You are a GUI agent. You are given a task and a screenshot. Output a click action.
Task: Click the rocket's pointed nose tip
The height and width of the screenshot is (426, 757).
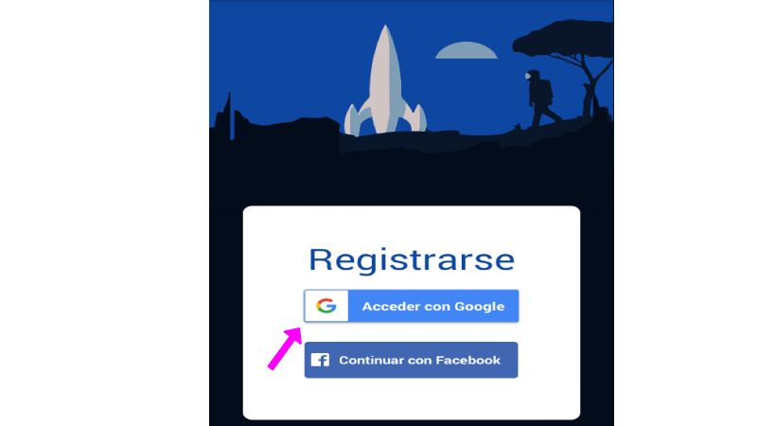[x=385, y=29]
